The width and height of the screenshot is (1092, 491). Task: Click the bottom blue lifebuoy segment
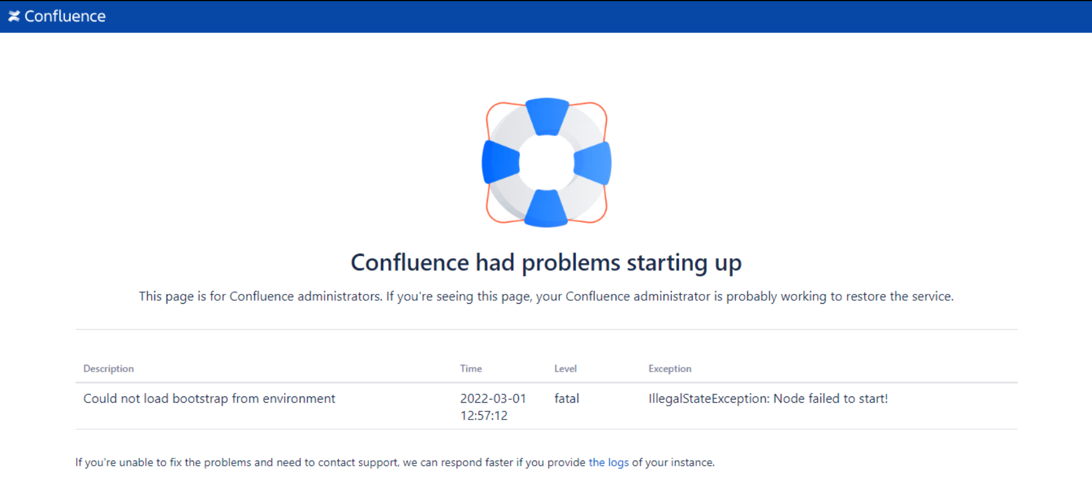coord(546,208)
